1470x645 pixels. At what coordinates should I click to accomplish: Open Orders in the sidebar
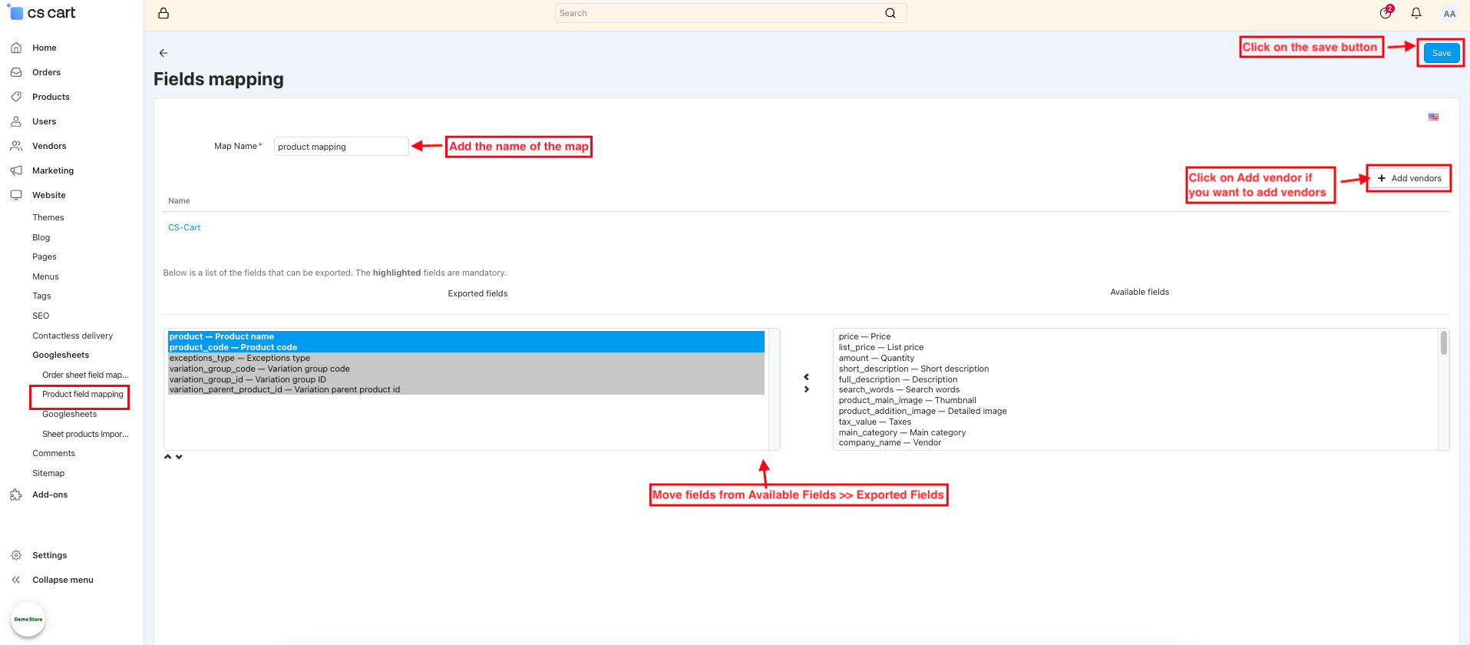46,72
